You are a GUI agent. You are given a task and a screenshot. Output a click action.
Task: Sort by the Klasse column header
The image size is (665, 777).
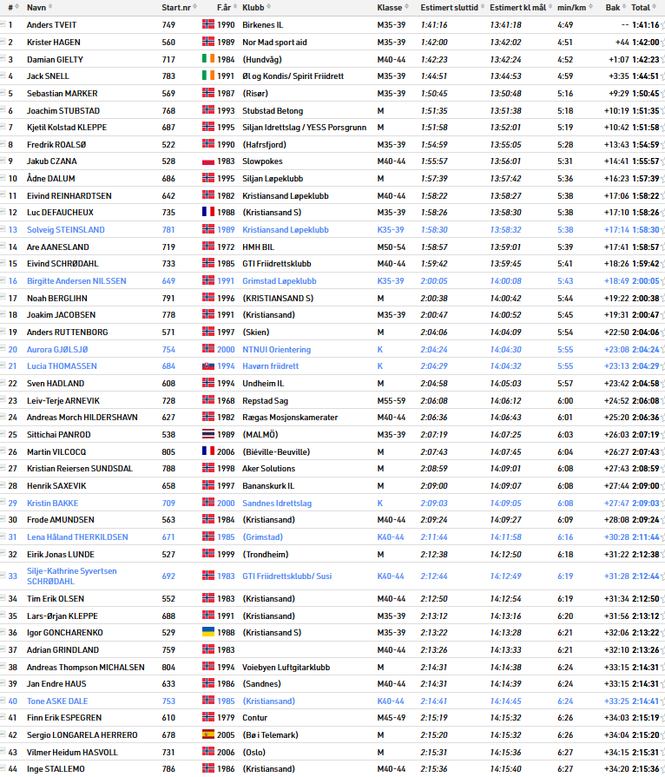(389, 7)
